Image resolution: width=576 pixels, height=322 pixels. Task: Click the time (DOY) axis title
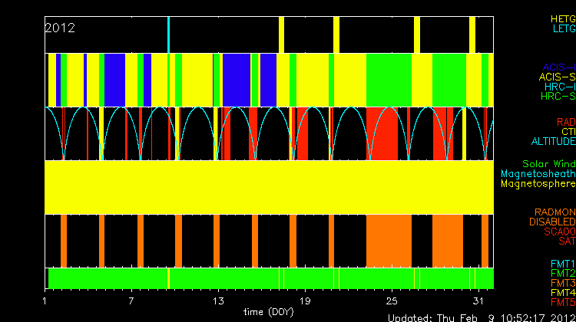tap(269, 312)
